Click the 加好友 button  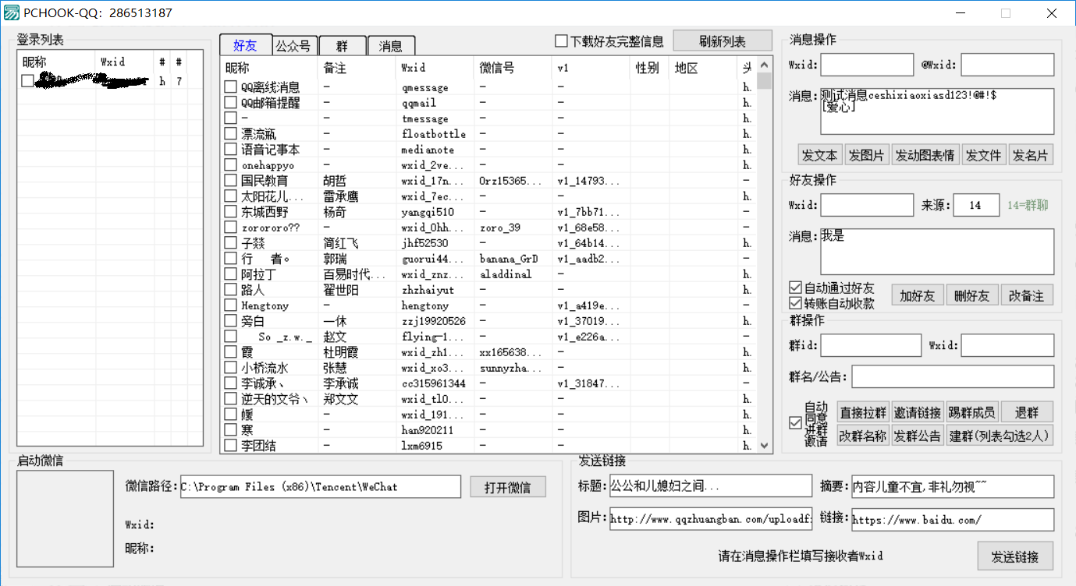(x=918, y=295)
